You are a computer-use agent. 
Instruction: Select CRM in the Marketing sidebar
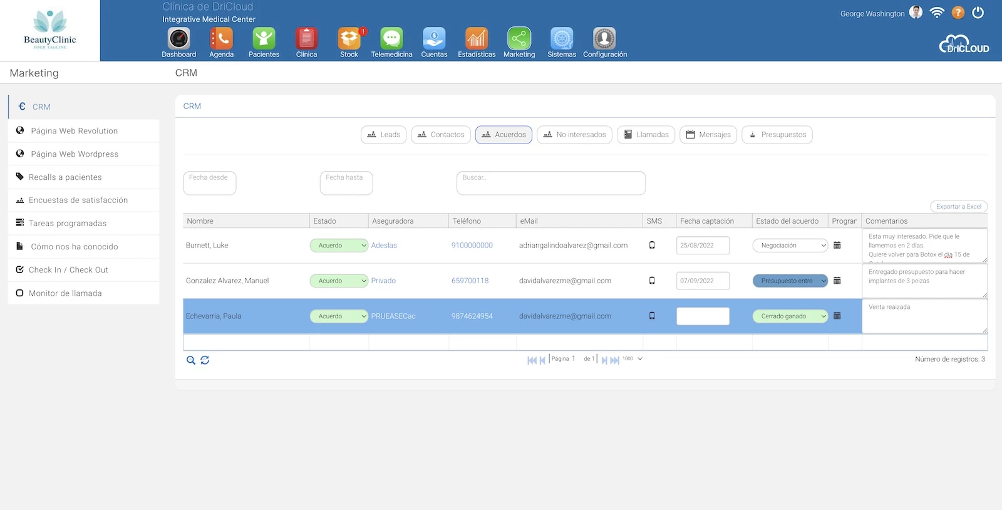pyautogui.click(x=84, y=107)
